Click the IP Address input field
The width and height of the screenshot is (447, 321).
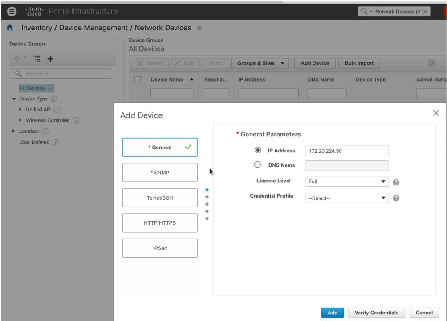click(347, 151)
